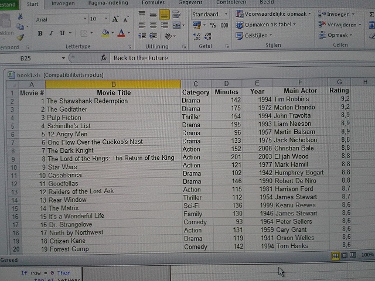
Task: Click cell containing Humphrey Bogart
Action: 301,172
